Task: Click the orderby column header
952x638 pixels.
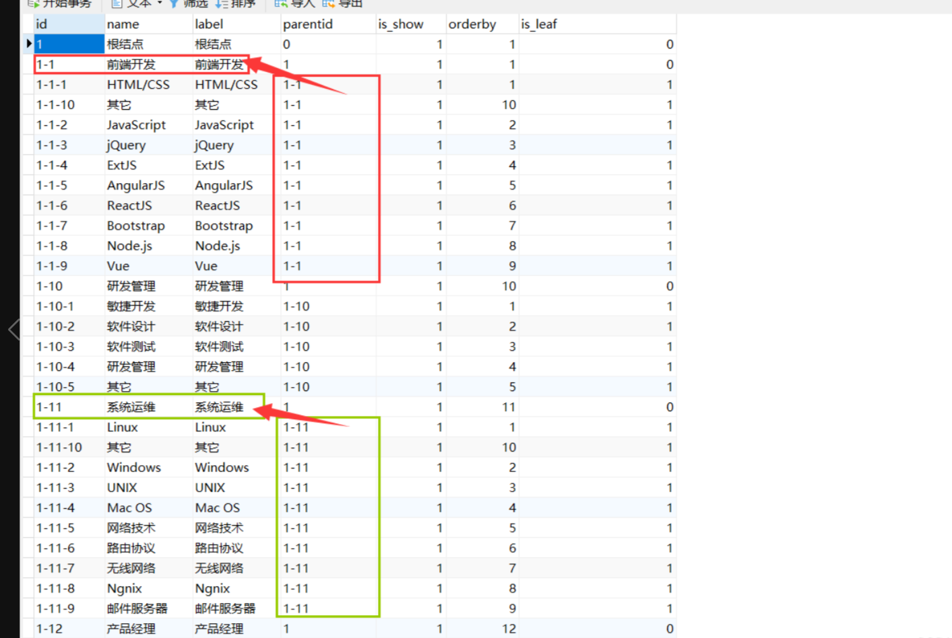Action: [482, 24]
